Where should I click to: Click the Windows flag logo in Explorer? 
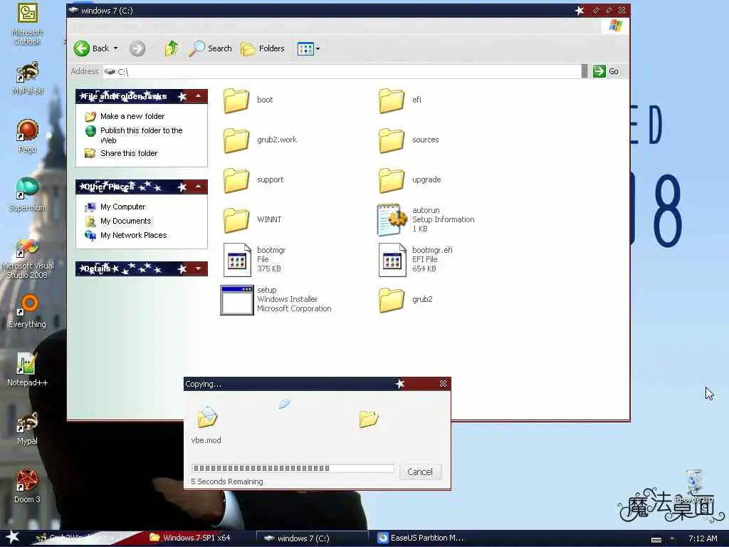(x=615, y=26)
